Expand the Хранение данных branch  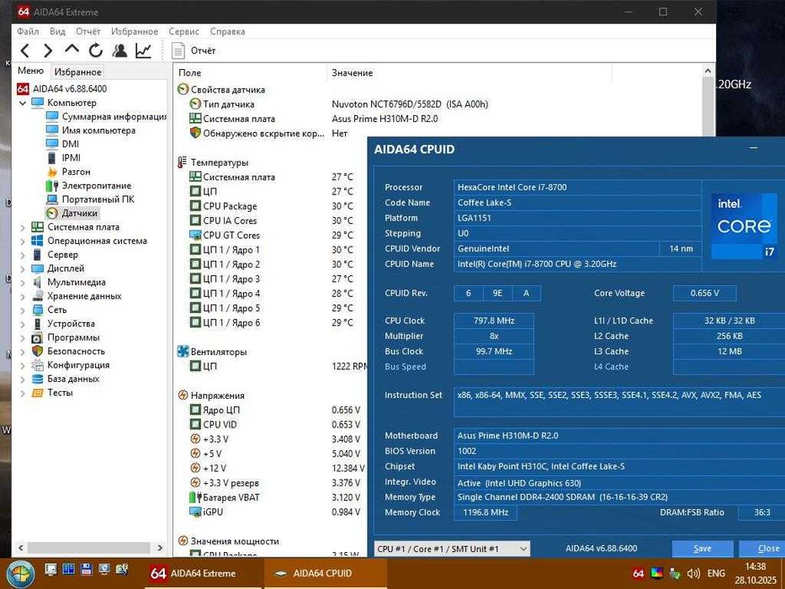point(23,296)
